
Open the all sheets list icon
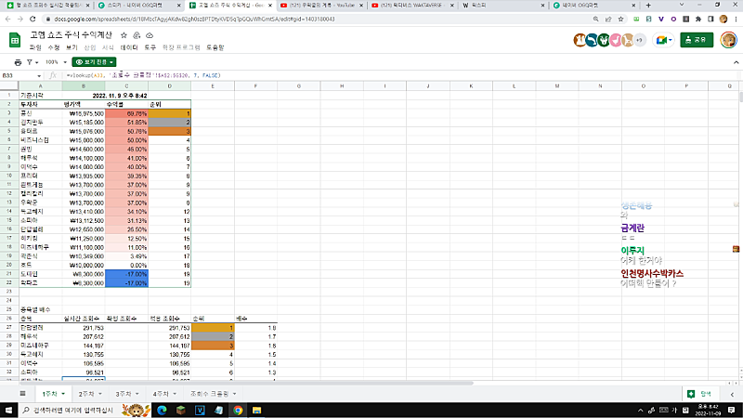(x=22, y=394)
